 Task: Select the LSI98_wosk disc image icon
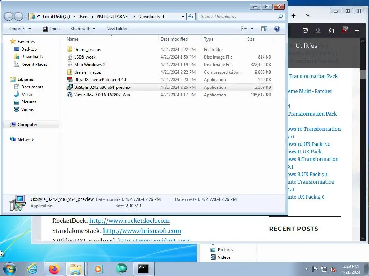click(x=70, y=57)
